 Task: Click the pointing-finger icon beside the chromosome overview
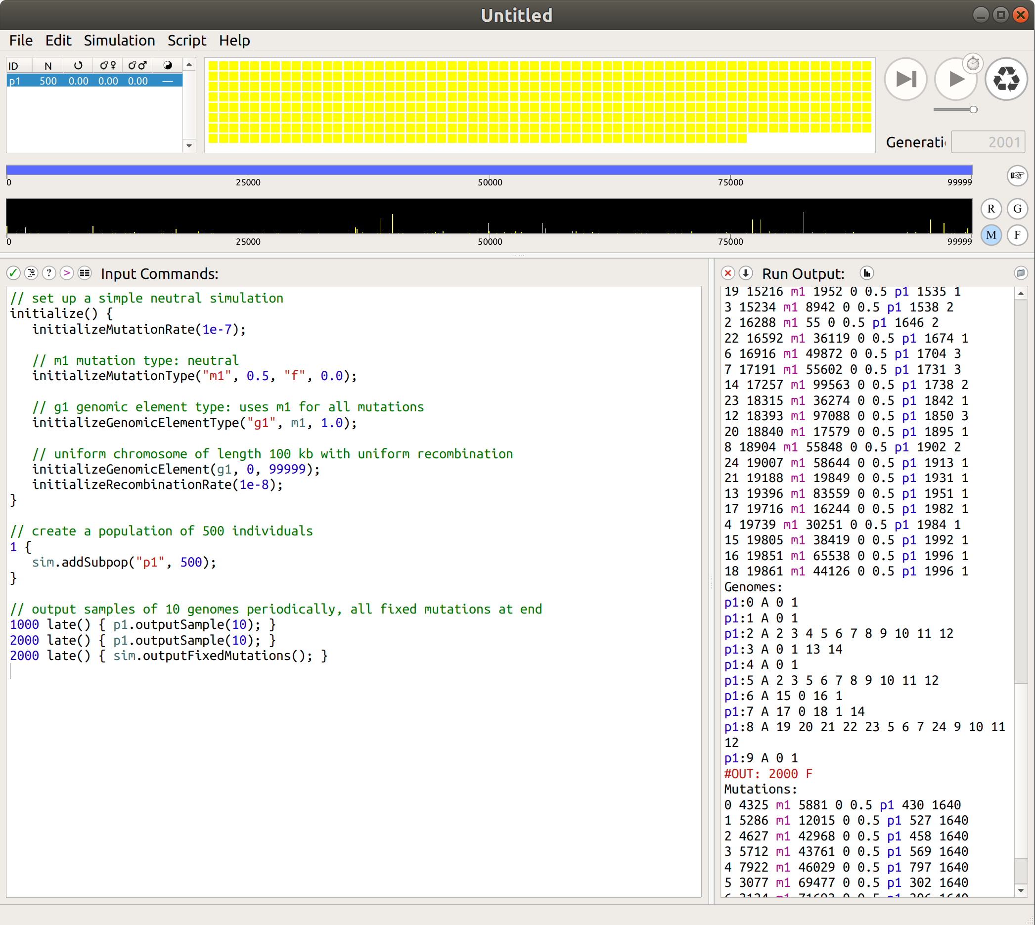[1017, 176]
